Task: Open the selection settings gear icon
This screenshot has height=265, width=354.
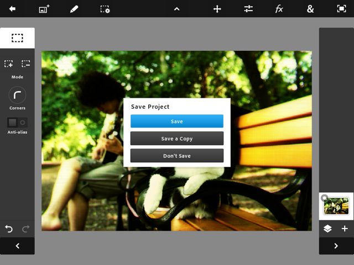Action: [x=105, y=9]
